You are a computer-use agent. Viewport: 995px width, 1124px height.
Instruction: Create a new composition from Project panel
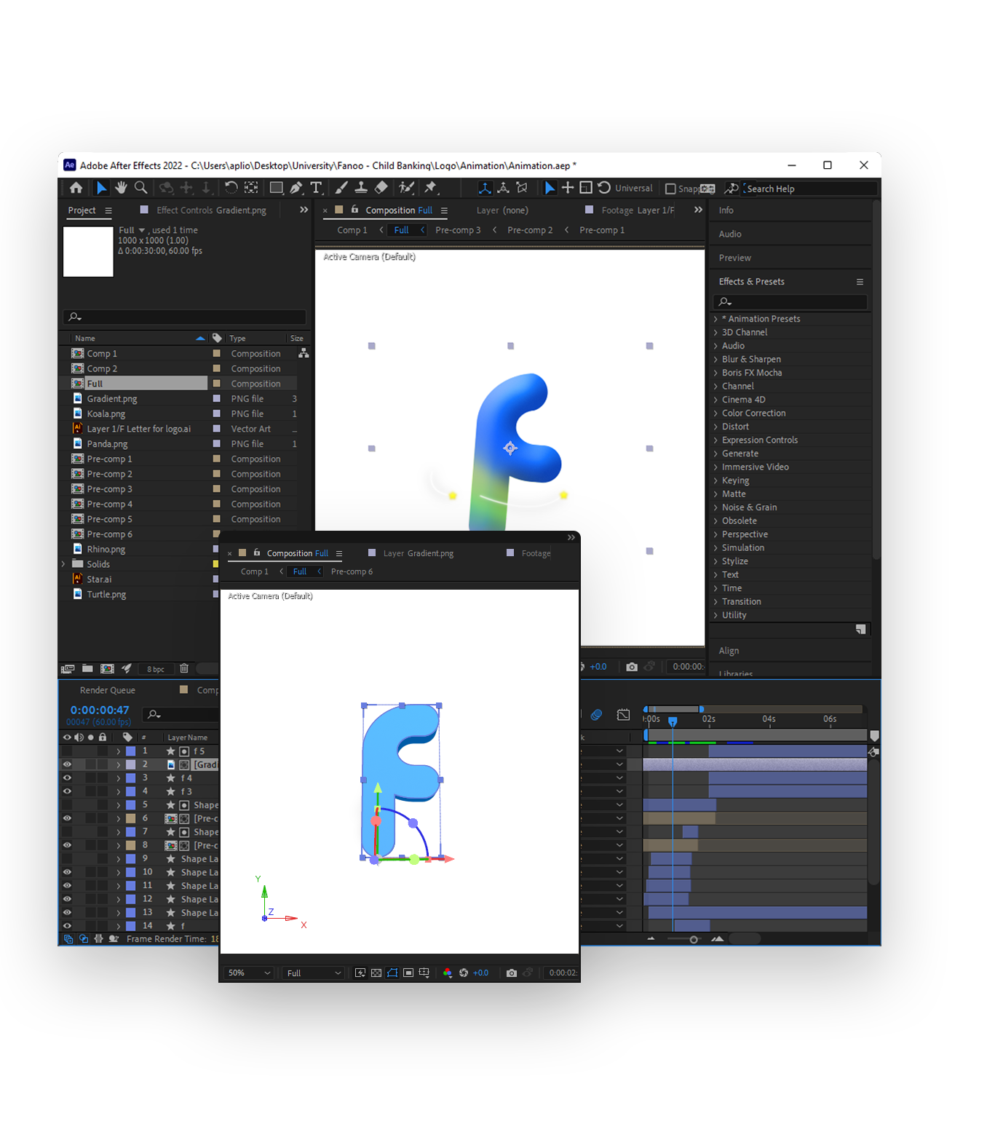(x=107, y=668)
